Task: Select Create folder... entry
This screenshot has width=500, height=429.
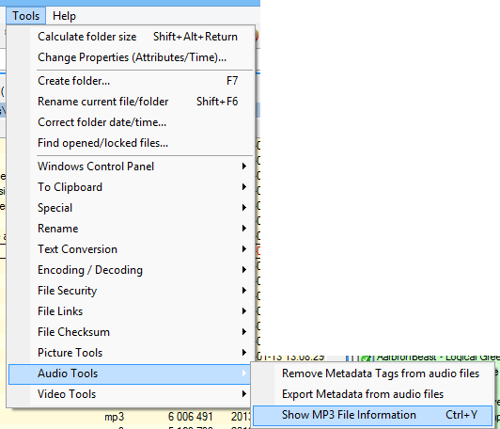Action: click(131, 81)
